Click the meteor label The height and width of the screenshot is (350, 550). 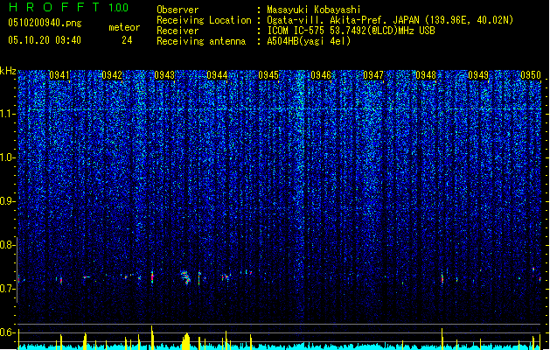[x=124, y=27]
